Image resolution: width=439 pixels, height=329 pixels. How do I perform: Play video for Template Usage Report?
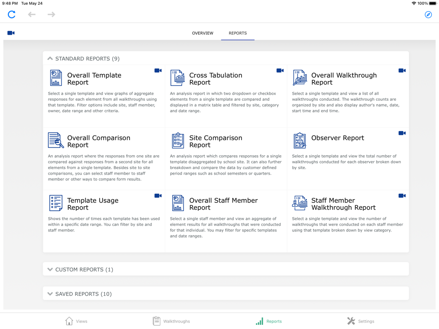click(158, 196)
